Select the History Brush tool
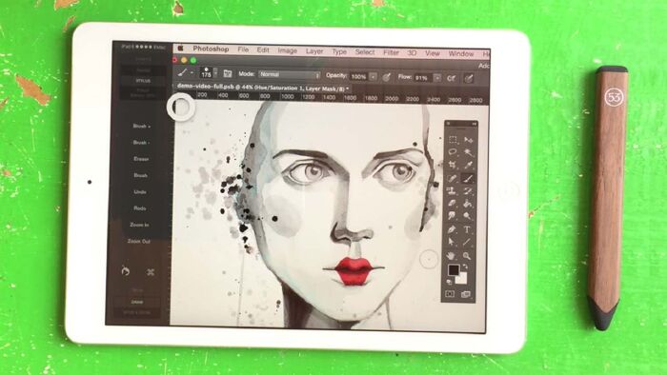The height and width of the screenshot is (375, 667). [468, 190]
